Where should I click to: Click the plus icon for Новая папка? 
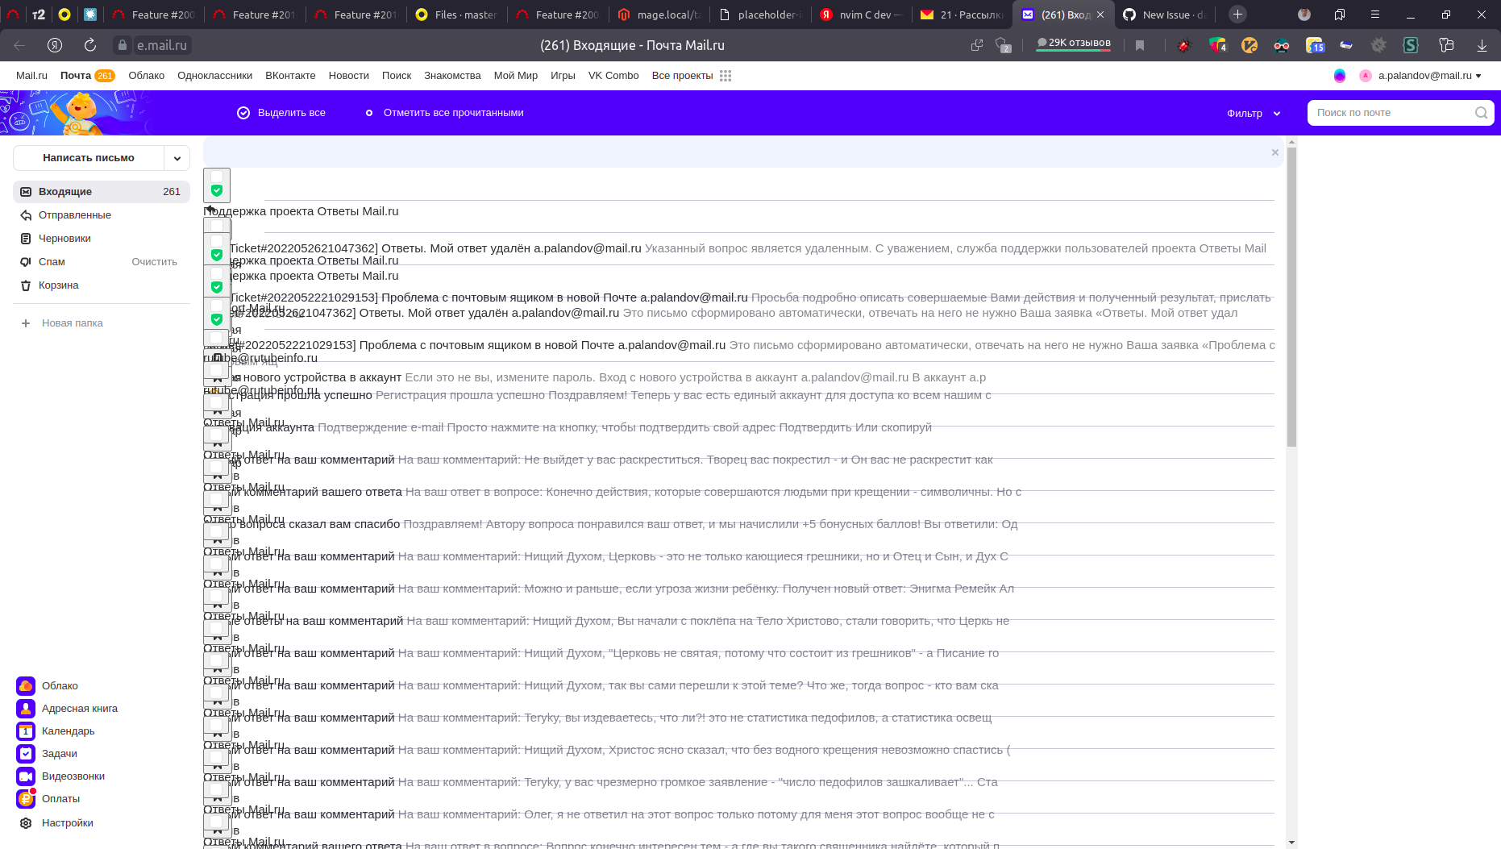point(26,323)
